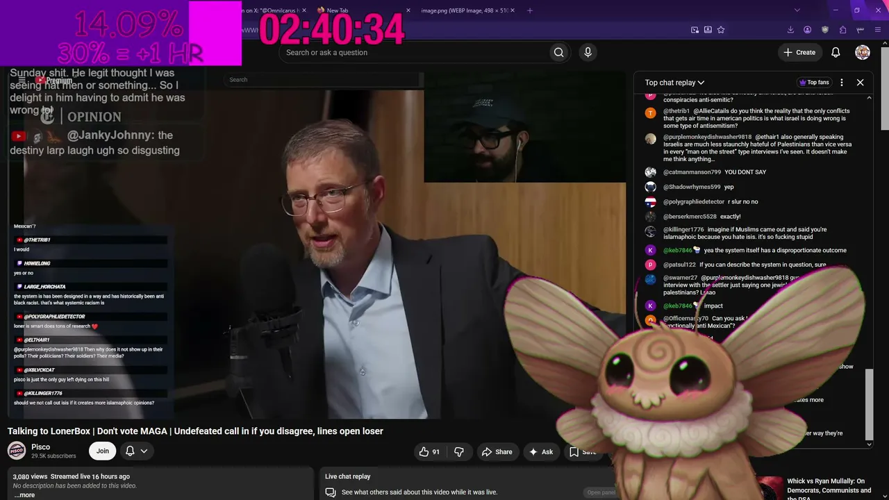889x500 pixels.
Task: Close the New Tab tab
Action: pyautogui.click(x=408, y=10)
